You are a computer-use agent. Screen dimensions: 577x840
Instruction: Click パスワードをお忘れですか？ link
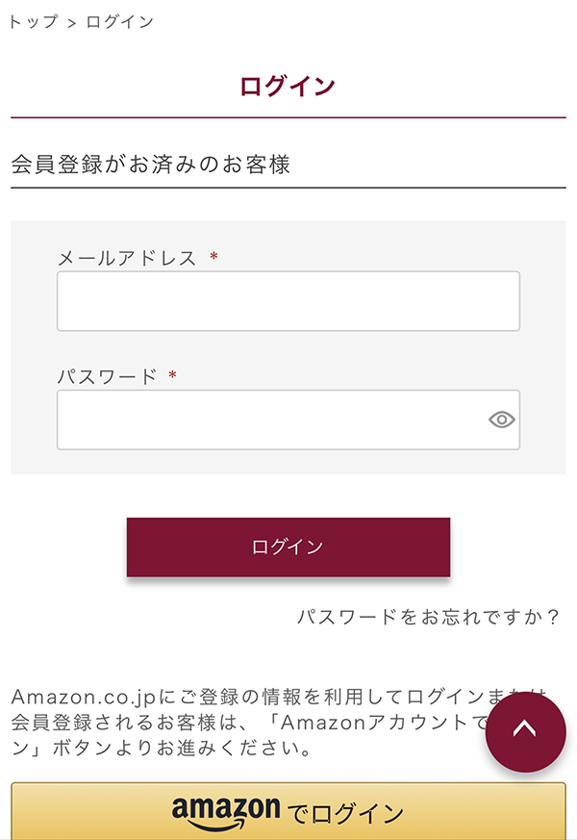click(x=430, y=614)
